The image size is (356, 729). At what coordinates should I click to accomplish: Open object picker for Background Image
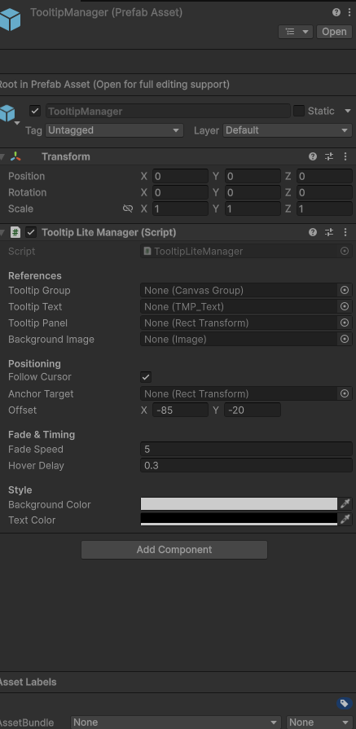coord(345,340)
